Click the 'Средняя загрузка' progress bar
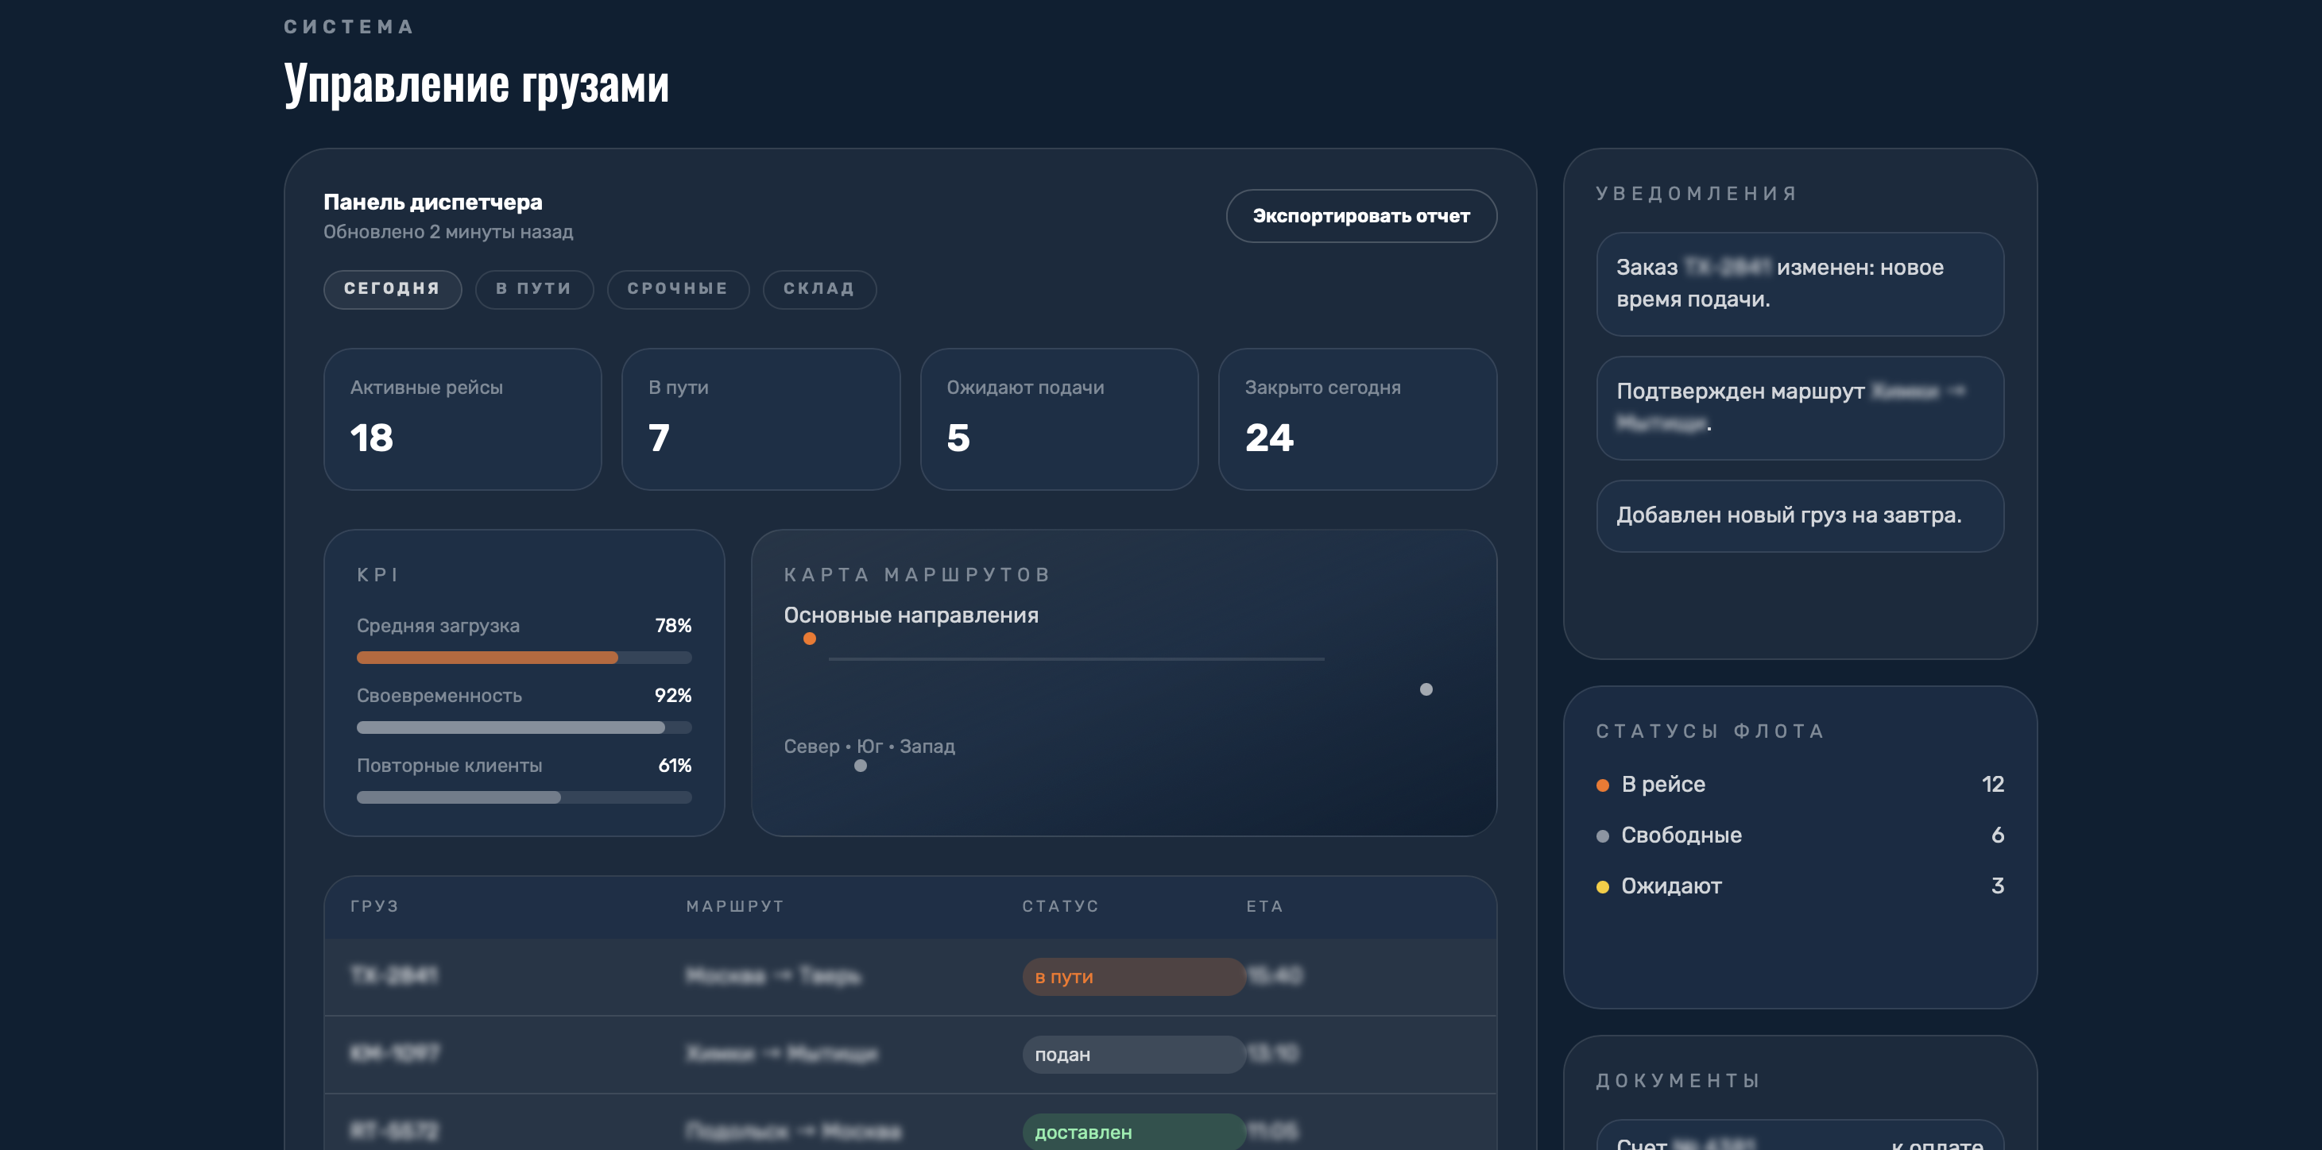 coord(524,658)
